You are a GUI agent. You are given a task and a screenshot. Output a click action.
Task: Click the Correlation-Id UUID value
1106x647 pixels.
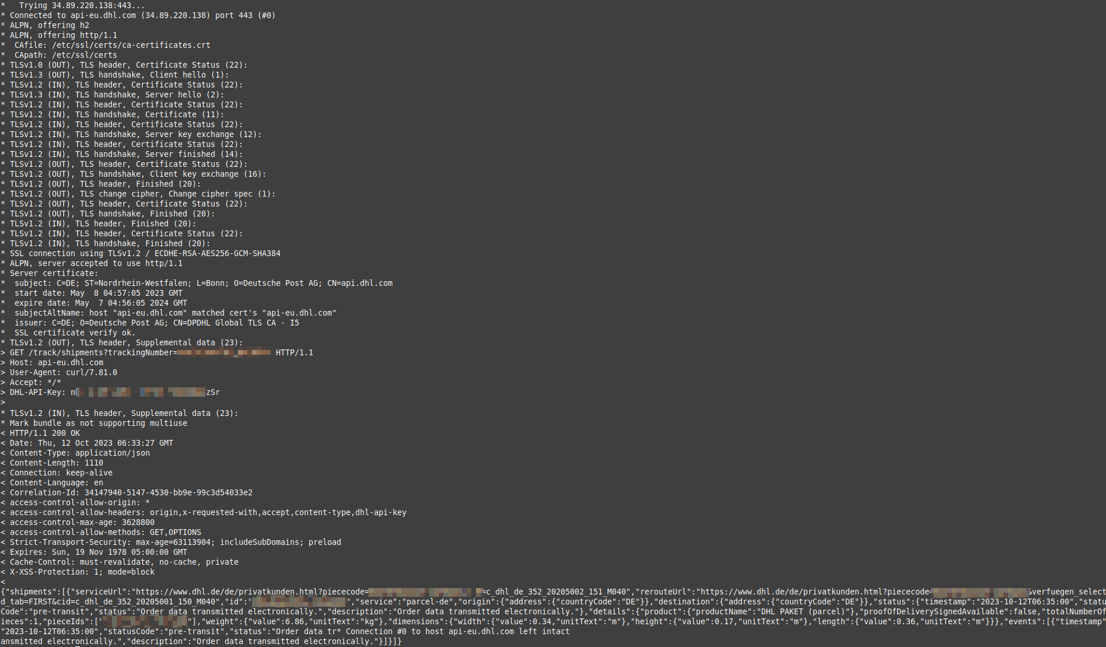(x=168, y=492)
